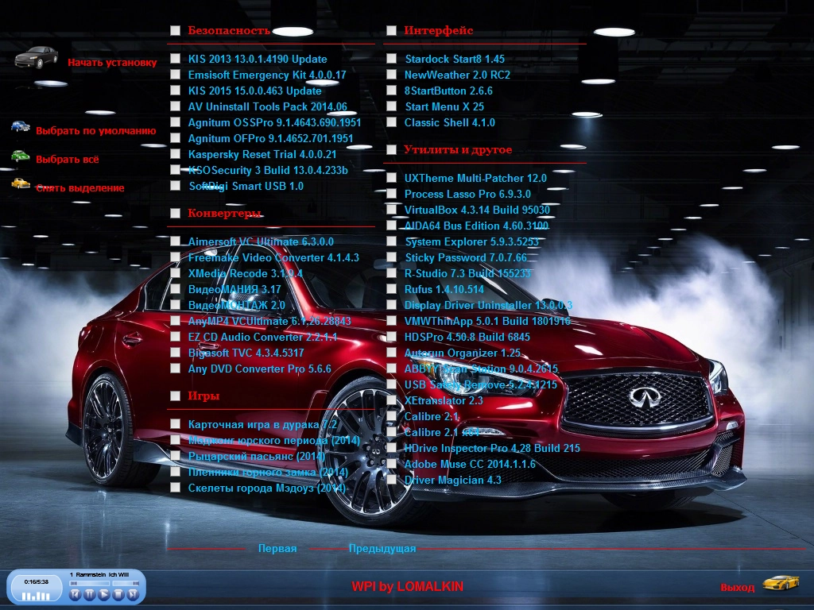Seek on the track progress slider

(x=89, y=584)
